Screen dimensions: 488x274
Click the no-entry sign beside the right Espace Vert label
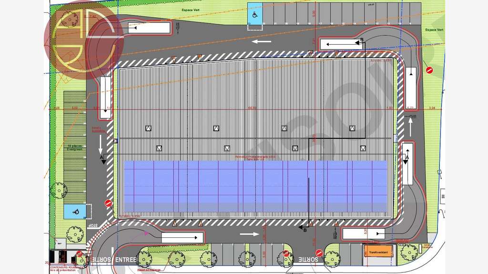[x=429, y=70]
